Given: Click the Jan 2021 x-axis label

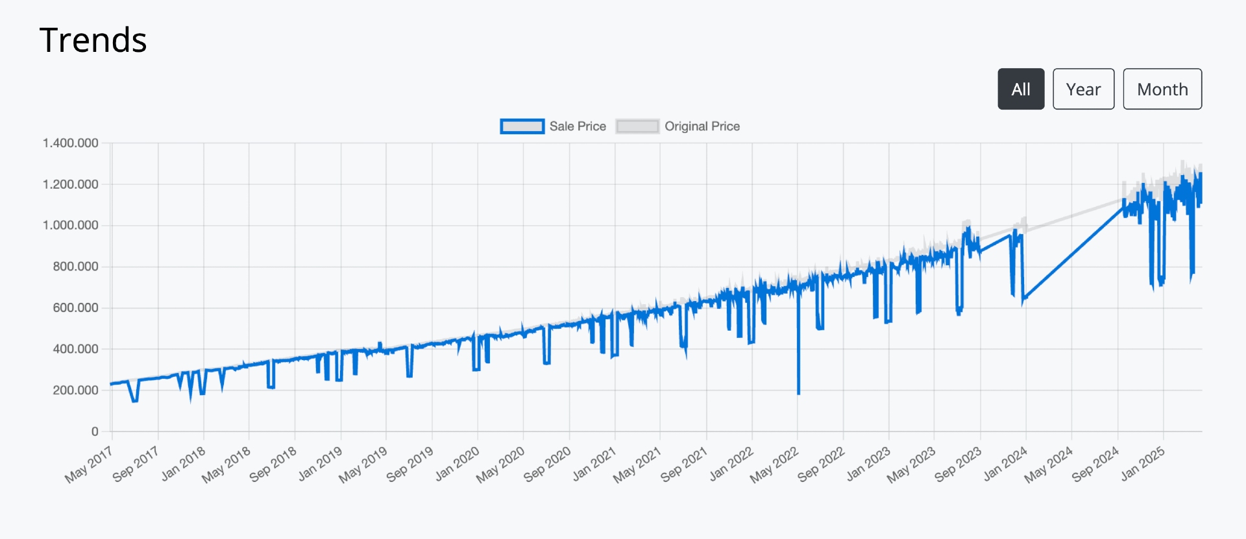Looking at the screenshot, I should pos(594,463).
